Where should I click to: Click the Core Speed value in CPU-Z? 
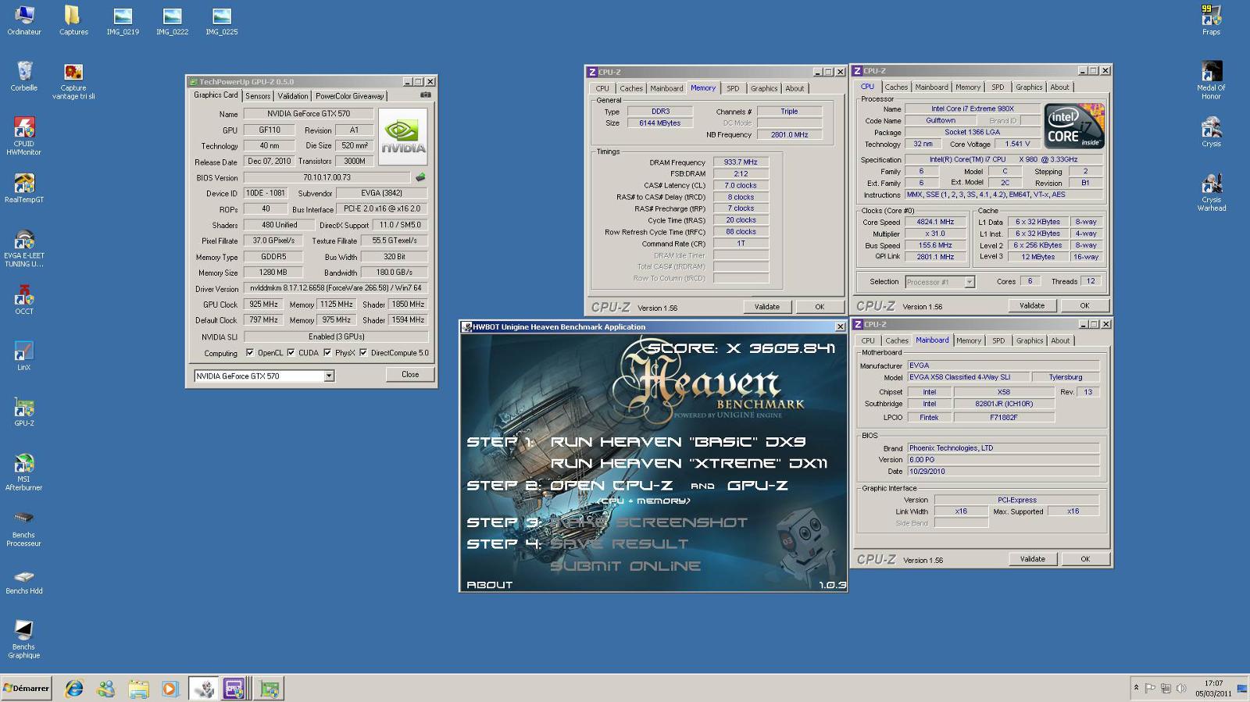(935, 222)
